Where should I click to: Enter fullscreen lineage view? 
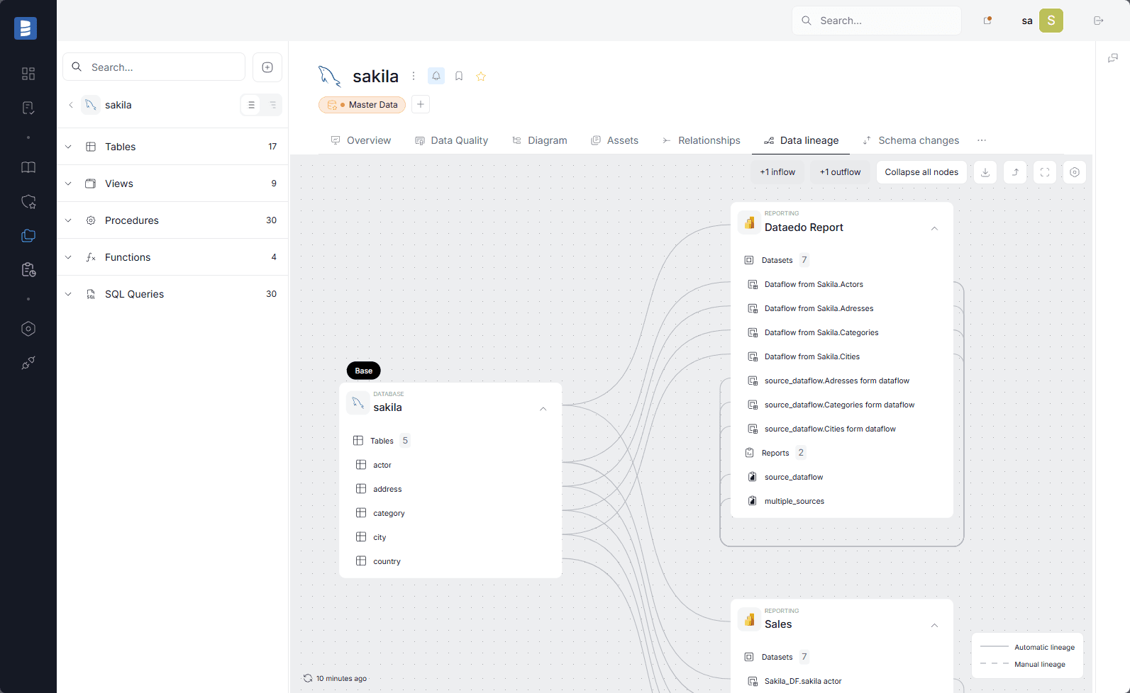pyautogui.click(x=1045, y=172)
